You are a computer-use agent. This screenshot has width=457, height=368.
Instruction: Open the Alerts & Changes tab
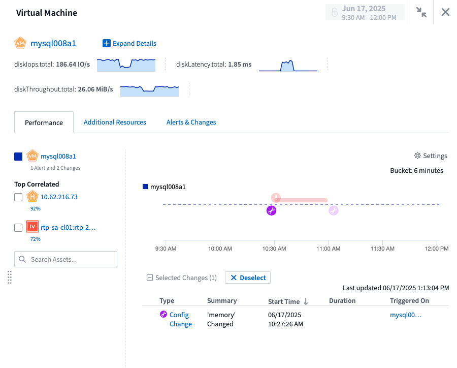[x=191, y=122]
